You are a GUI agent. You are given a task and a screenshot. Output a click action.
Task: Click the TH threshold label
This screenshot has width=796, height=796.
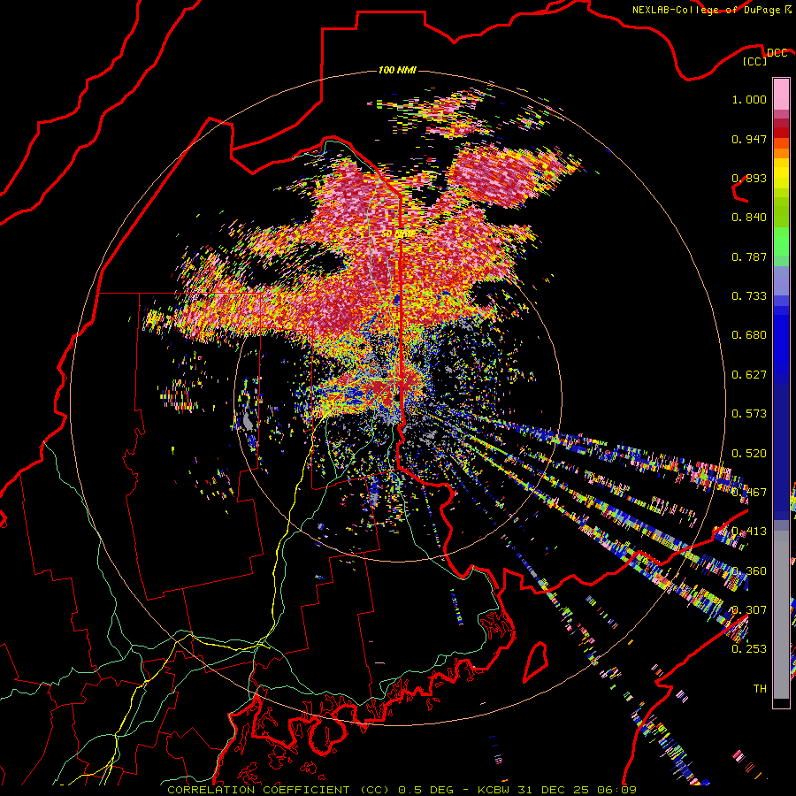point(760,689)
